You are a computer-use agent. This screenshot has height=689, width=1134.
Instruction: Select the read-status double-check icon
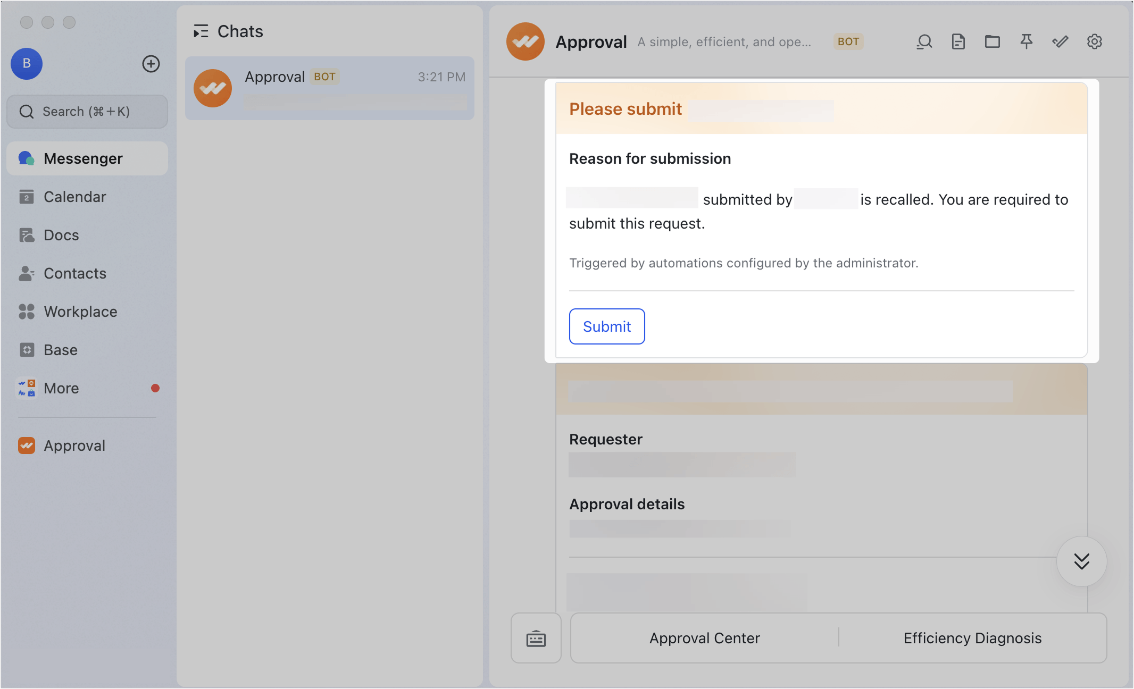[x=1061, y=41]
